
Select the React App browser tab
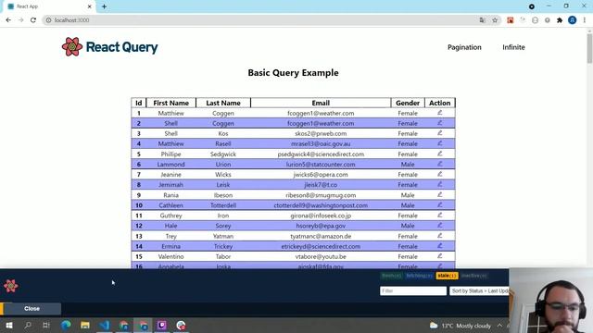(49, 6)
